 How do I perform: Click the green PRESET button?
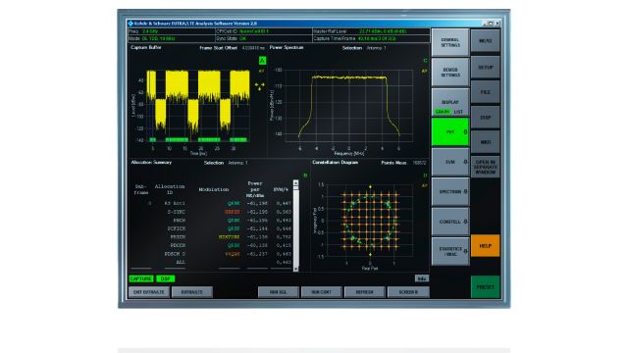click(486, 287)
